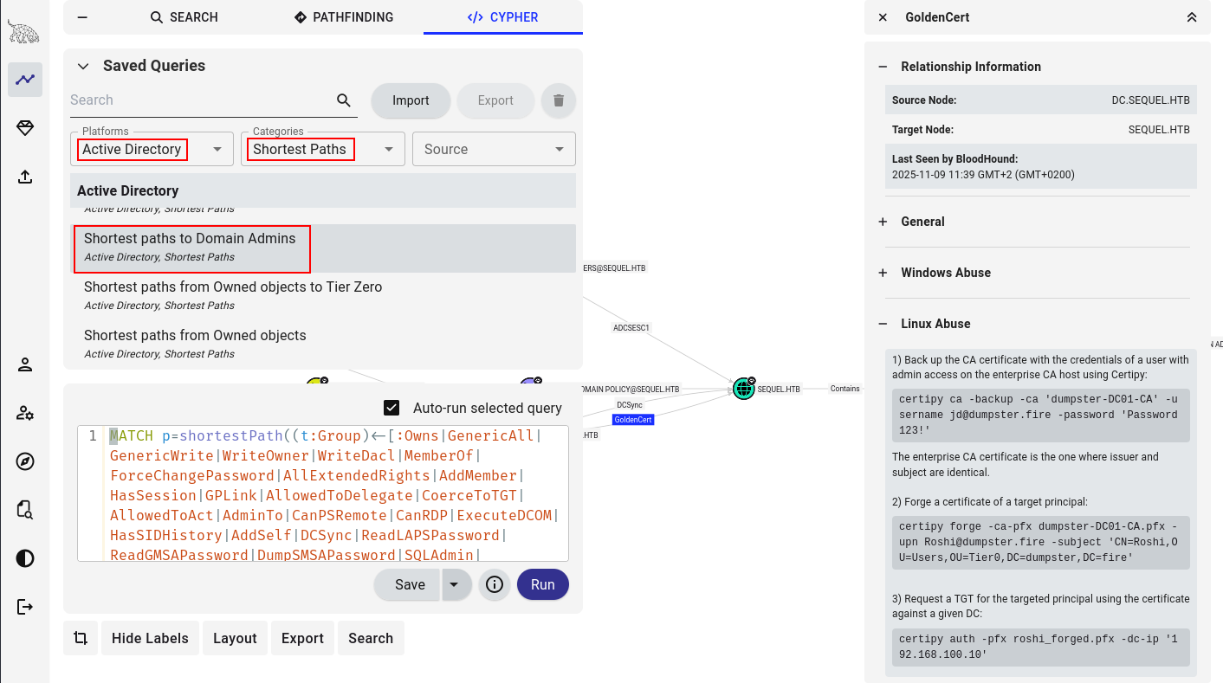Screen dimensions: 1223x683
Task: Collapse Relationship Information section
Action: [x=883, y=67]
